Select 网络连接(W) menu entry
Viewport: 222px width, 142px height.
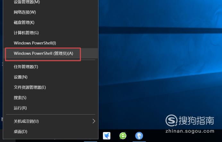(51, 12)
